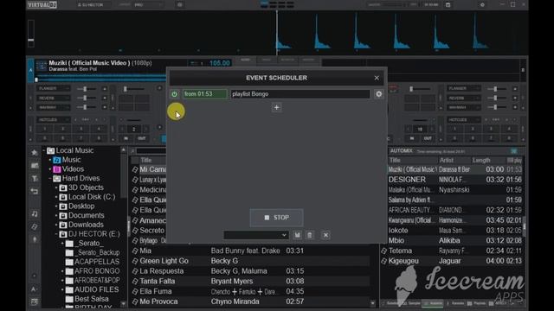Select the _Serato_Backup folder

click(x=97, y=252)
